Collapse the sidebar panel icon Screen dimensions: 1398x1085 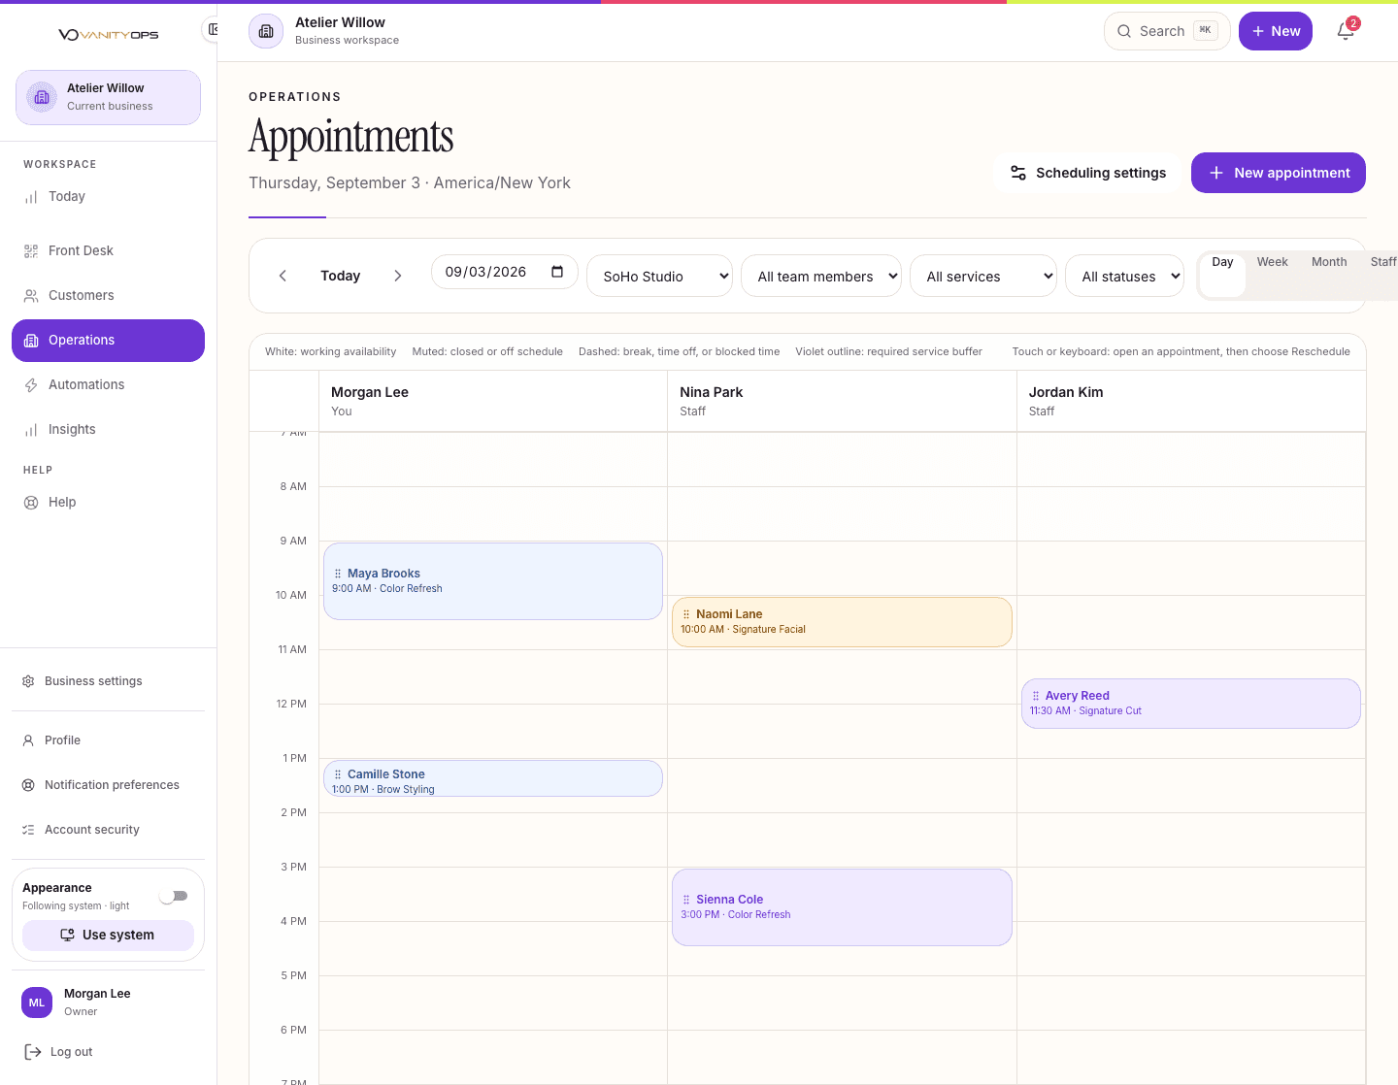(x=212, y=29)
